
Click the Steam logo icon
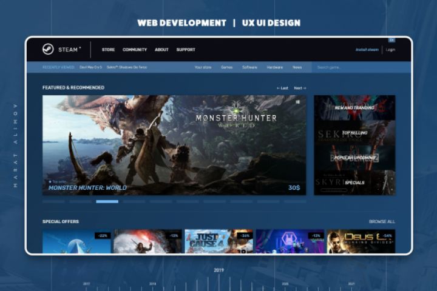click(48, 49)
